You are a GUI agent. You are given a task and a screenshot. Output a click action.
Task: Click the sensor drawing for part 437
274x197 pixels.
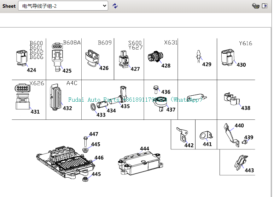(160, 104)
